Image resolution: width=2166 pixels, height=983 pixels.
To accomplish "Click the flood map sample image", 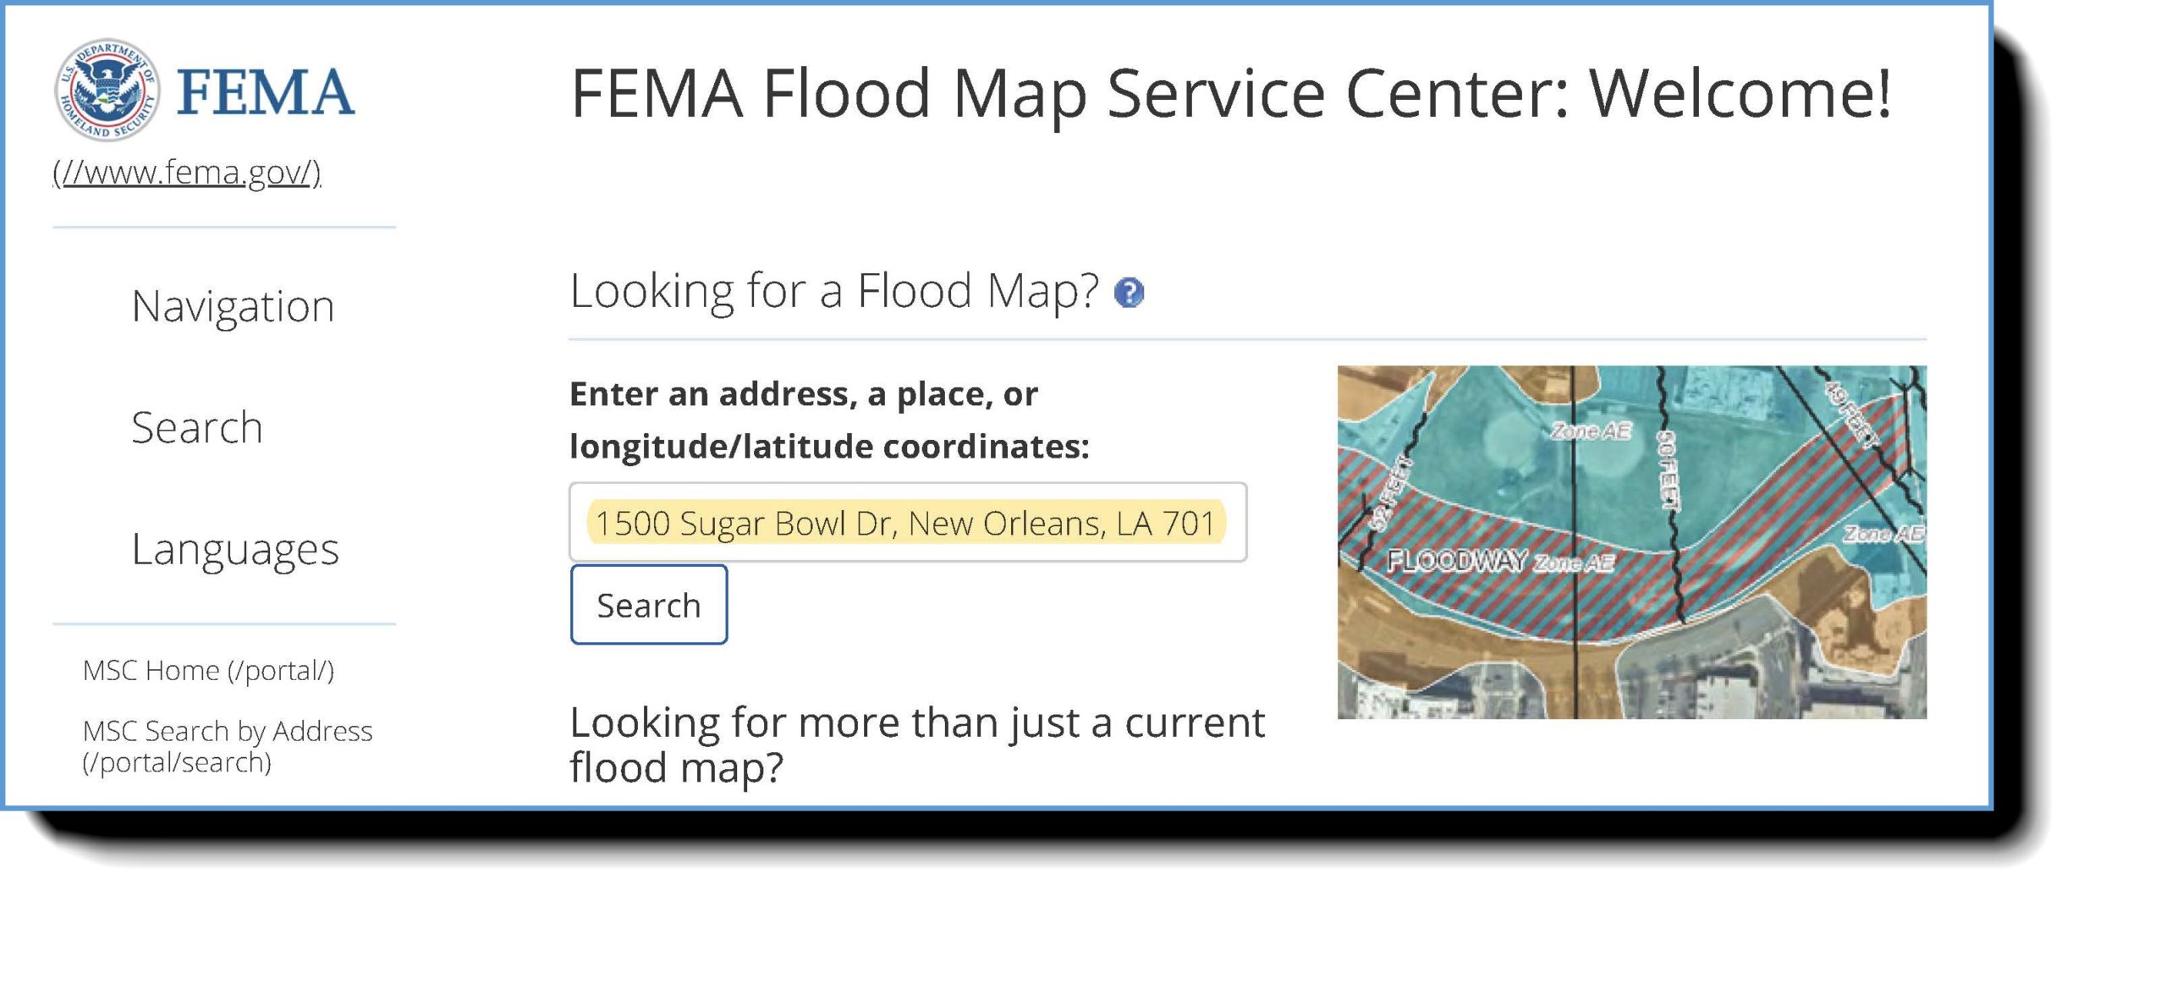I will (1631, 542).
